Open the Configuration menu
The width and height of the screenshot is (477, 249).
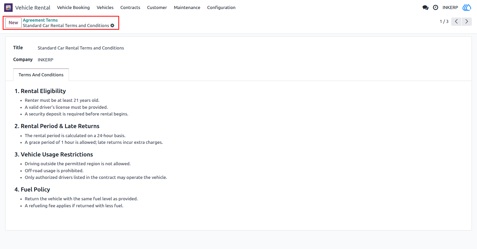pyautogui.click(x=221, y=7)
